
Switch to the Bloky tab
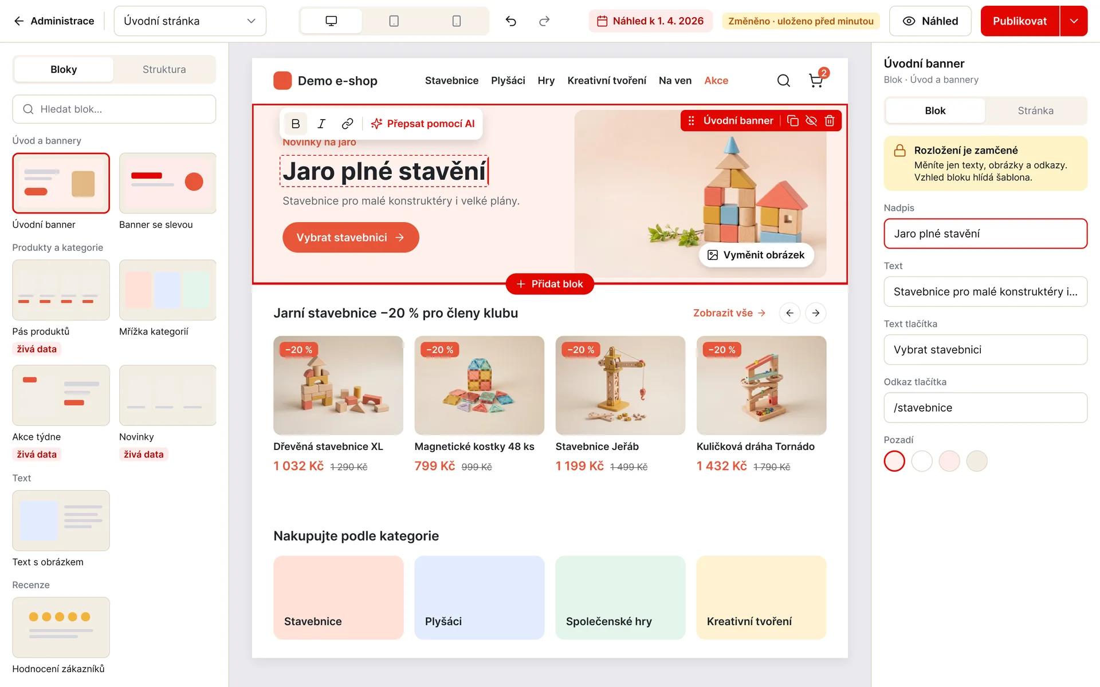(x=64, y=69)
